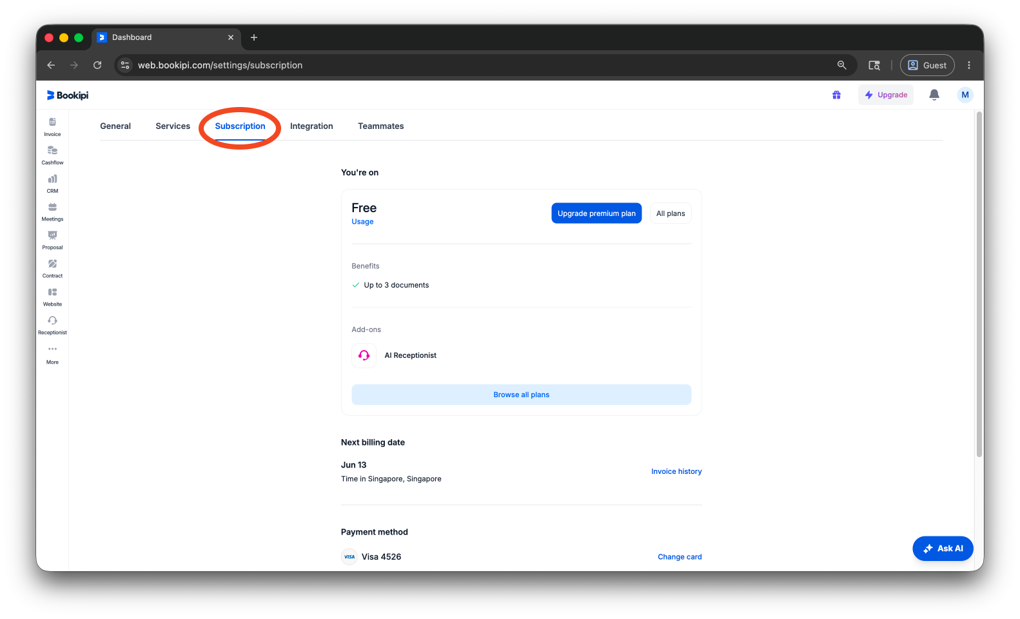Click the Upgrade button in header
The width and height of the screenshot is (1020, 619).
[x=886, y=95]
